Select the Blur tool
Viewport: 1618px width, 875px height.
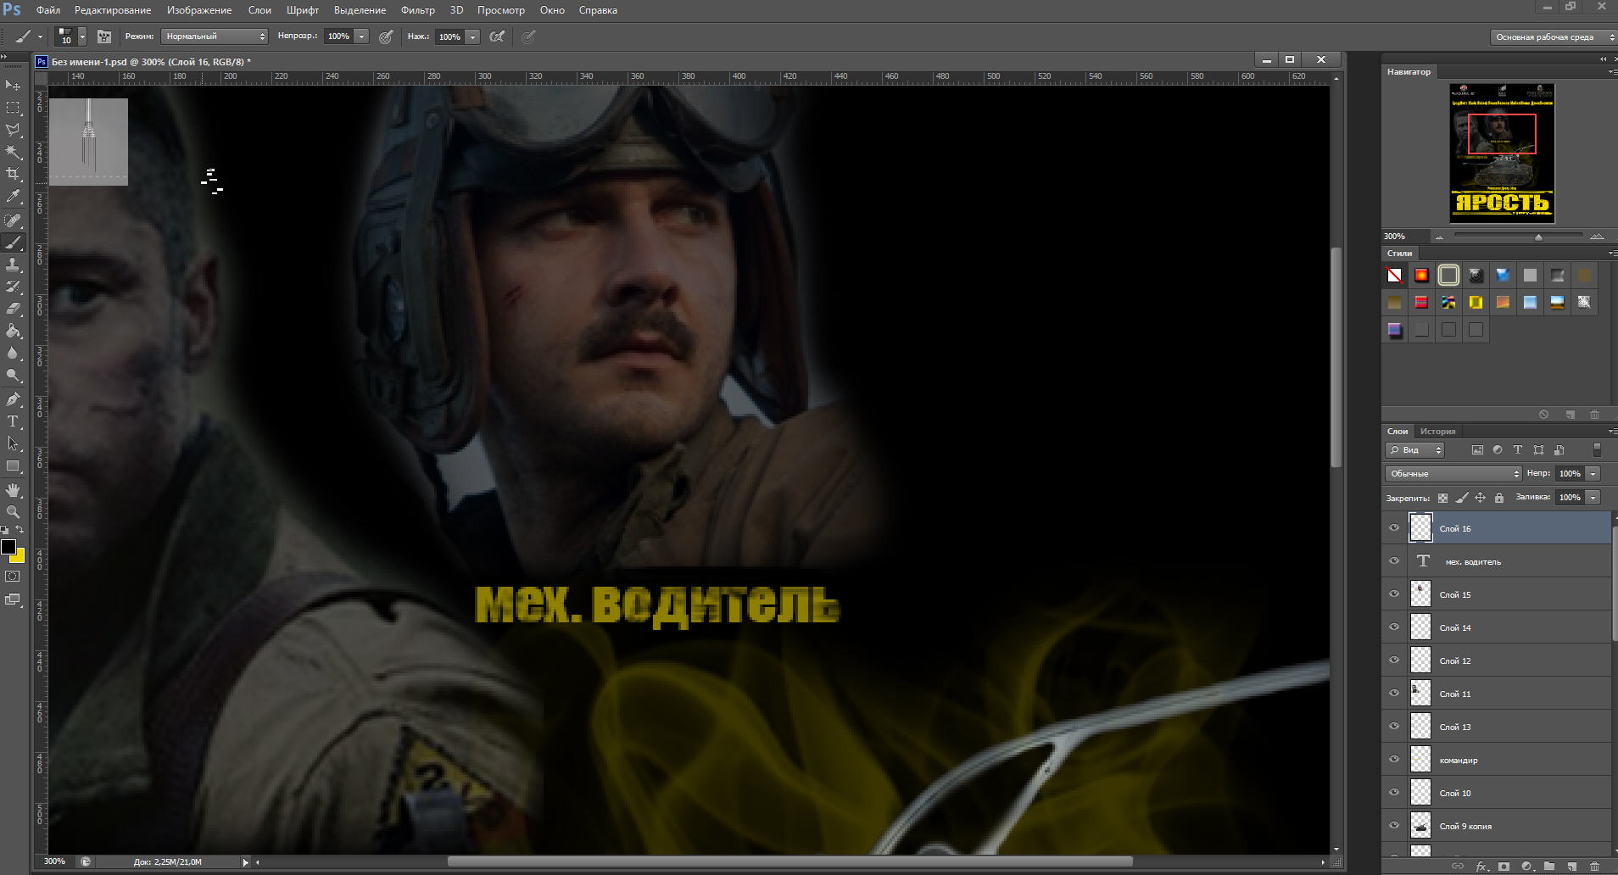click(13, 354)
